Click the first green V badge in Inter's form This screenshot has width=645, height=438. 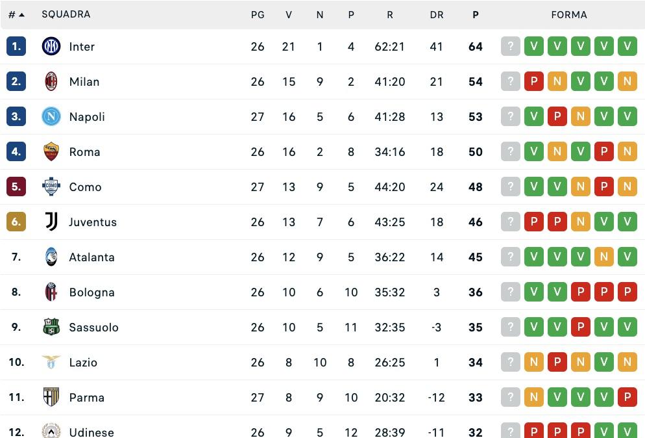tap(534, 46)
